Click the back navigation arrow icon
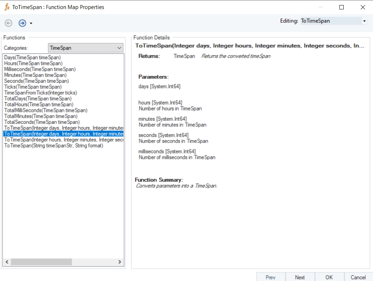373x281 pixels. coord(8,23)
